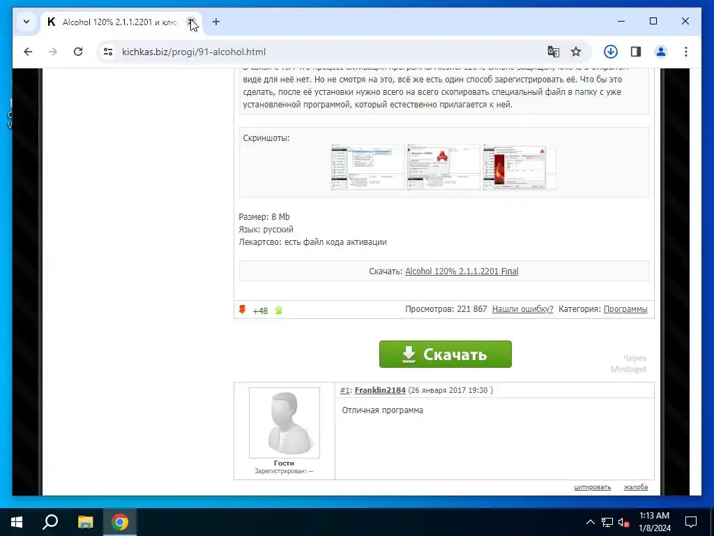
Task: Click the +48 rating value
Action: click(260, 311)
